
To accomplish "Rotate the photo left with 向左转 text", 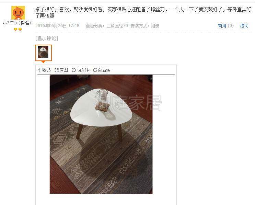I will click(83, 70).
